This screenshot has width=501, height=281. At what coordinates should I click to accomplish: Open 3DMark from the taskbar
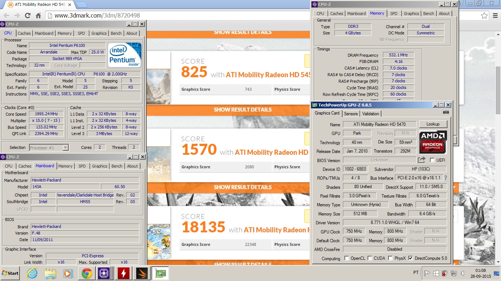point(142,273)
